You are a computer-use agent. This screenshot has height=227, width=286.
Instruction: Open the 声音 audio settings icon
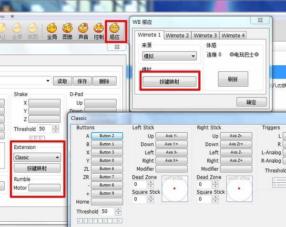click(83, 31)
